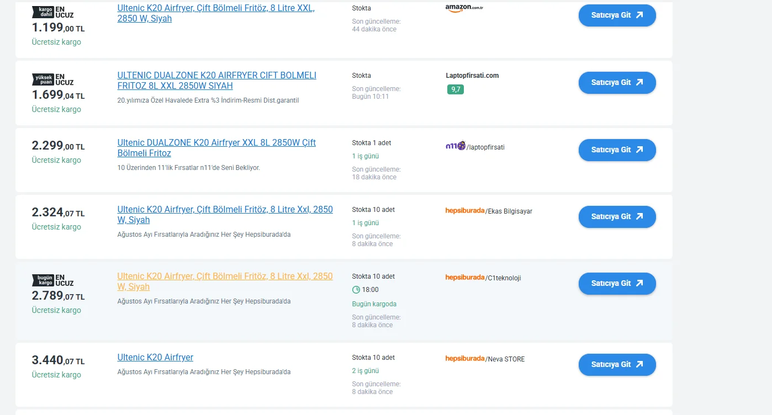Click the amazon.com.tr seller logo
Image resolution: width=772 pixels, height=415 pixels.
464,8
